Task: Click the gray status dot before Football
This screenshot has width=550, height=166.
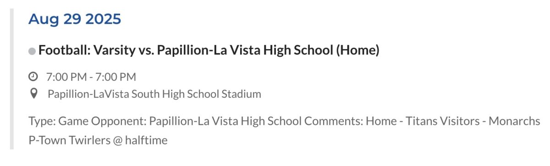Action: click(x=32, y=51)
